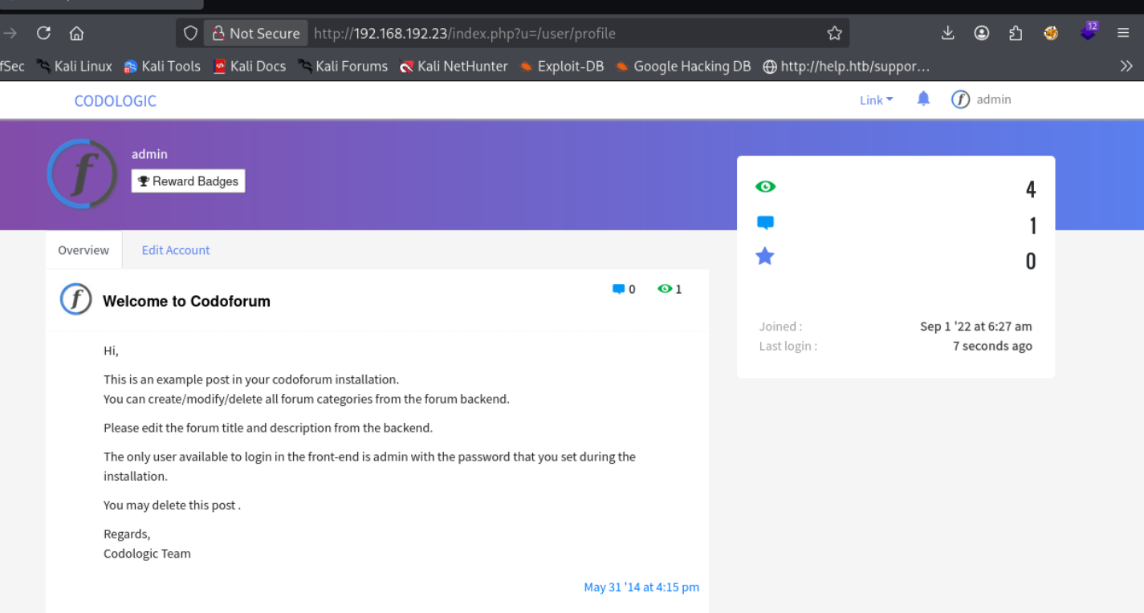Screen dimensions: 1144x613
Task: Switch to the Edit Account tab
Action: pyautogui.click(x=175, y=250)
